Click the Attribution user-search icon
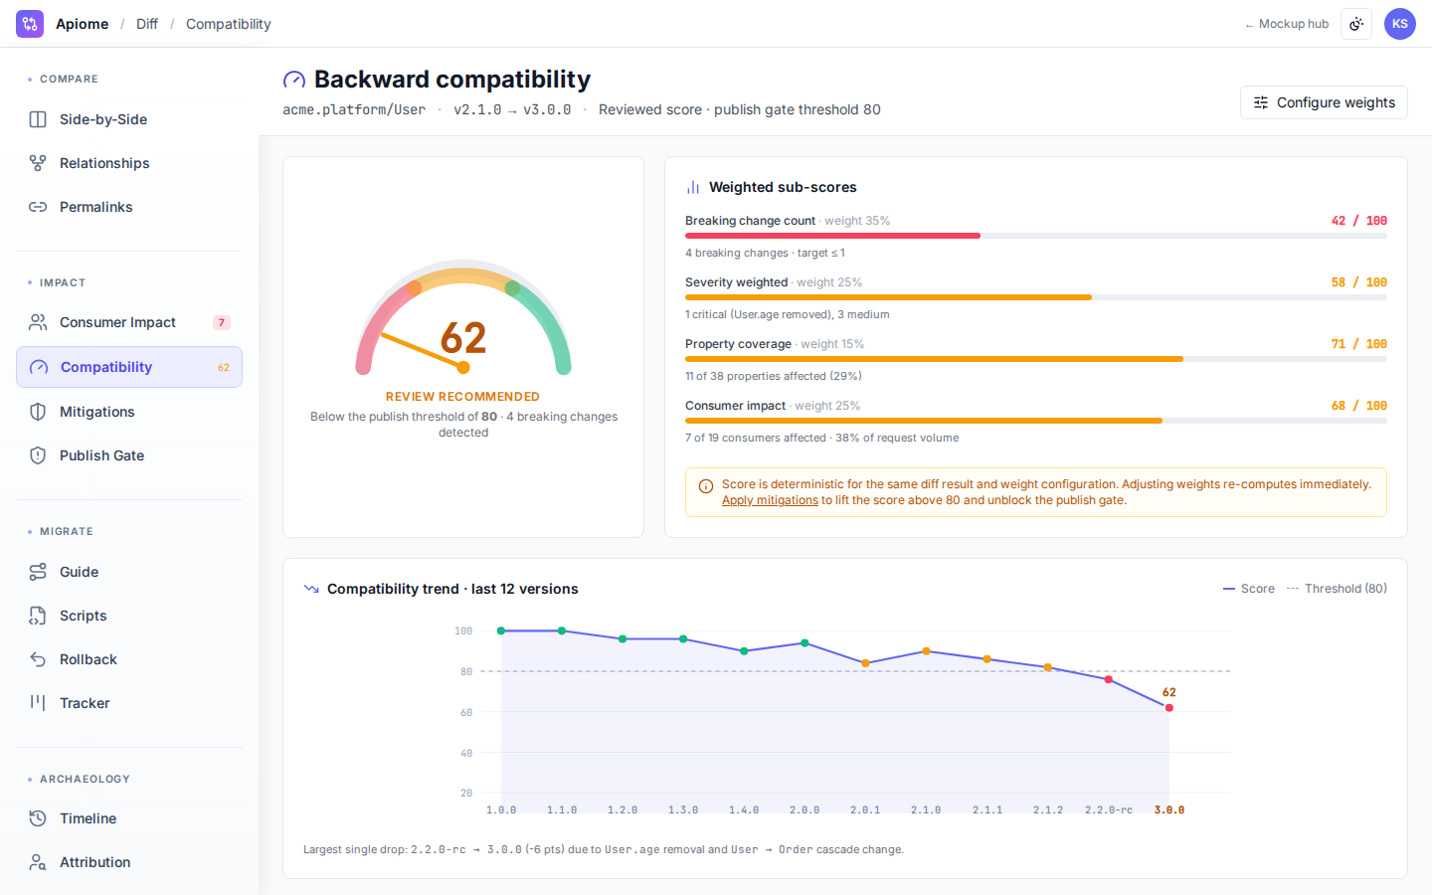This screenshot has width=1432, height=895. [38, 862]
